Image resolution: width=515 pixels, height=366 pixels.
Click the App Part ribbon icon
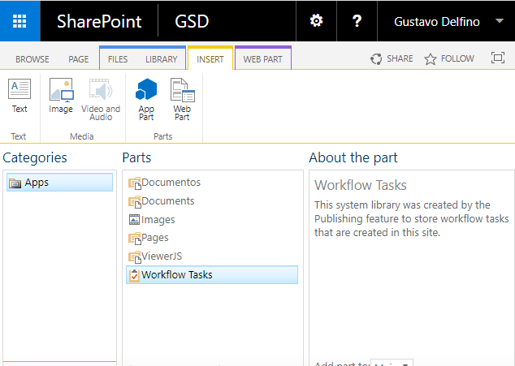point(146,99)
